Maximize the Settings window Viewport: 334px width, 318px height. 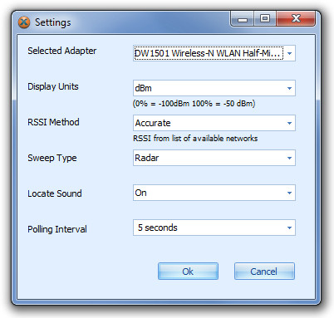point(265,19)
